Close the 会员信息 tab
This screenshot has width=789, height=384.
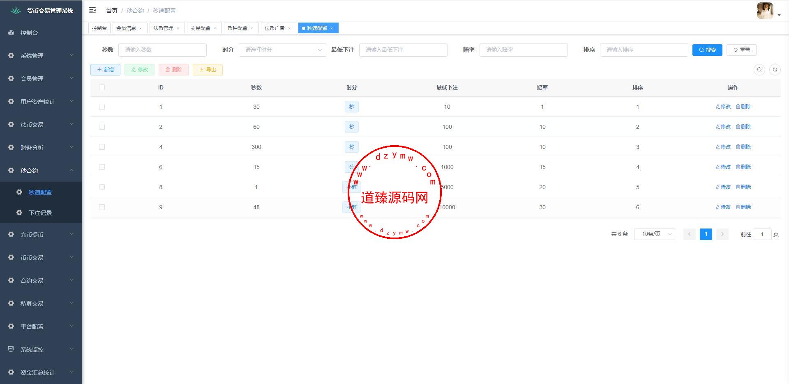click(x=141, y=28)
